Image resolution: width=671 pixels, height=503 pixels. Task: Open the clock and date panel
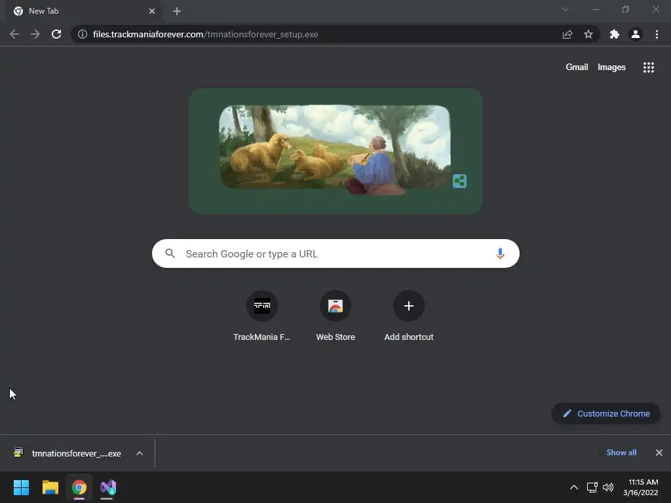pos(641,487)
